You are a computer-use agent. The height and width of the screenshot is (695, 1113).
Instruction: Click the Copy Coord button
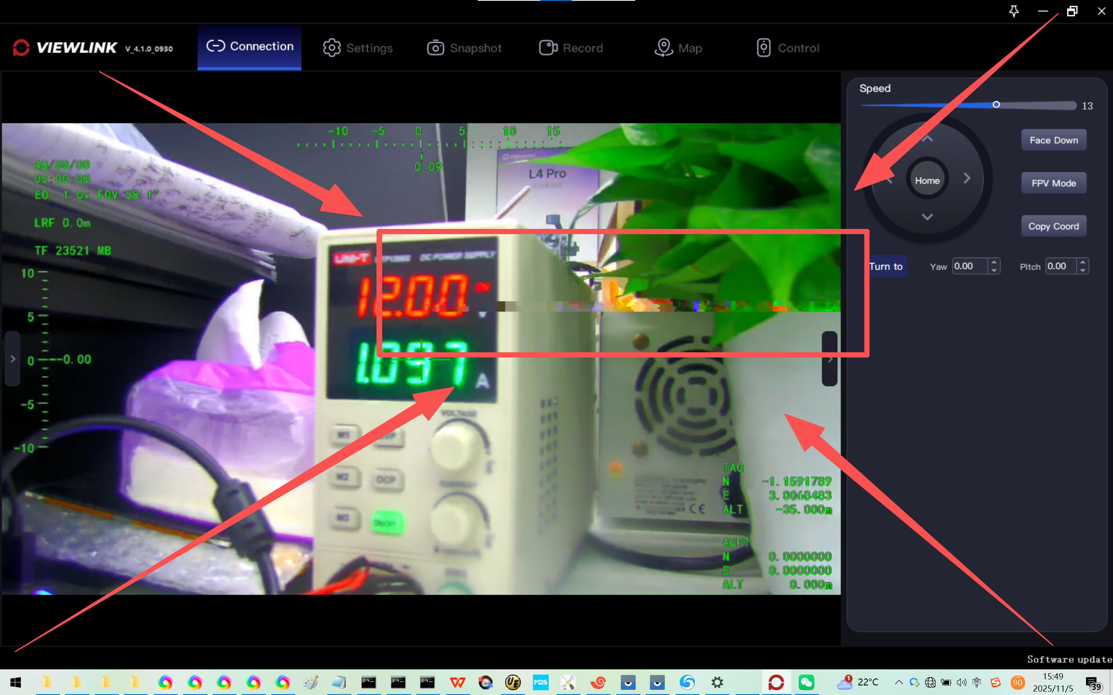1053,226
